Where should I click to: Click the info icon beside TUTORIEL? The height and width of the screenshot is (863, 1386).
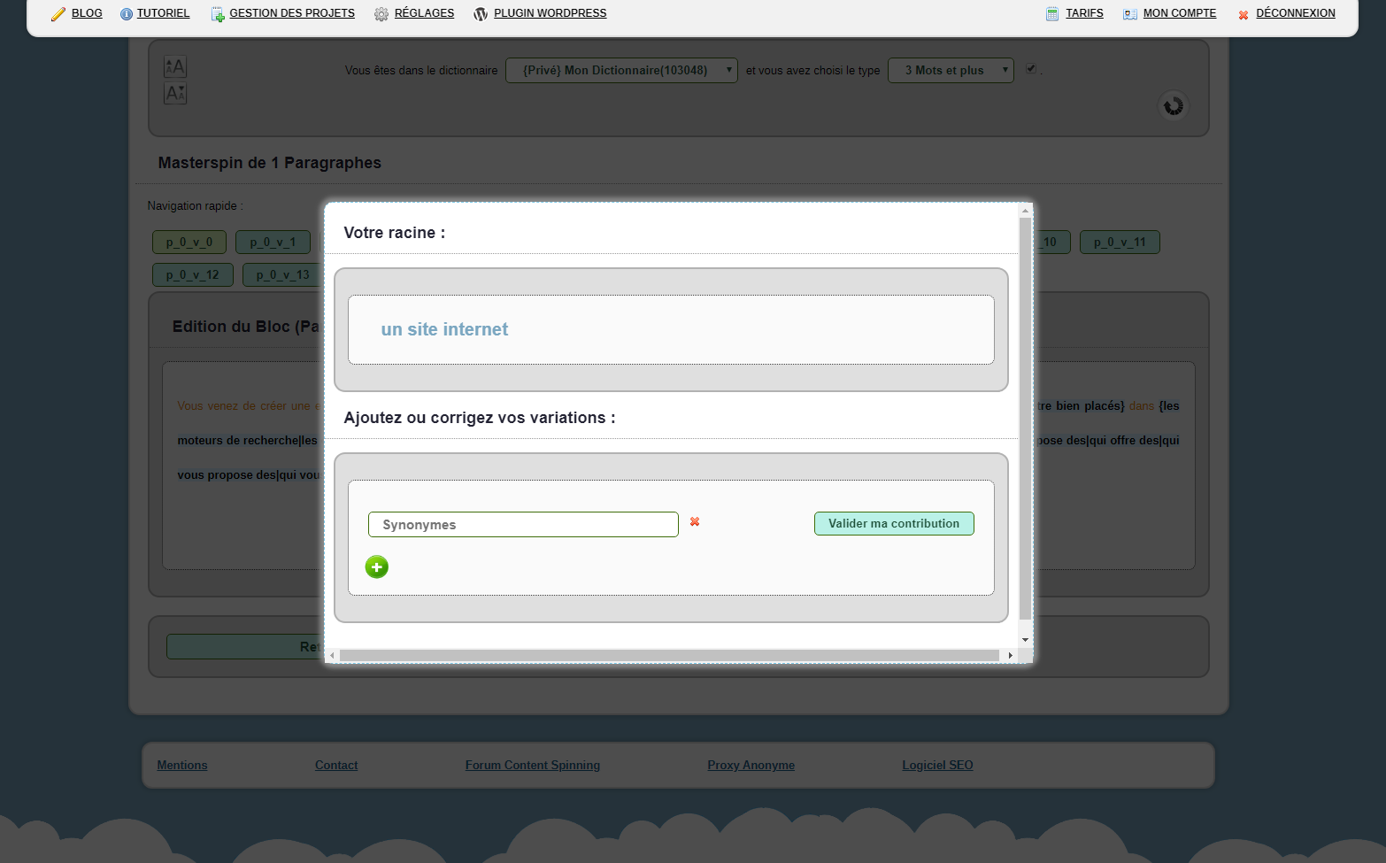coord(127,14)
